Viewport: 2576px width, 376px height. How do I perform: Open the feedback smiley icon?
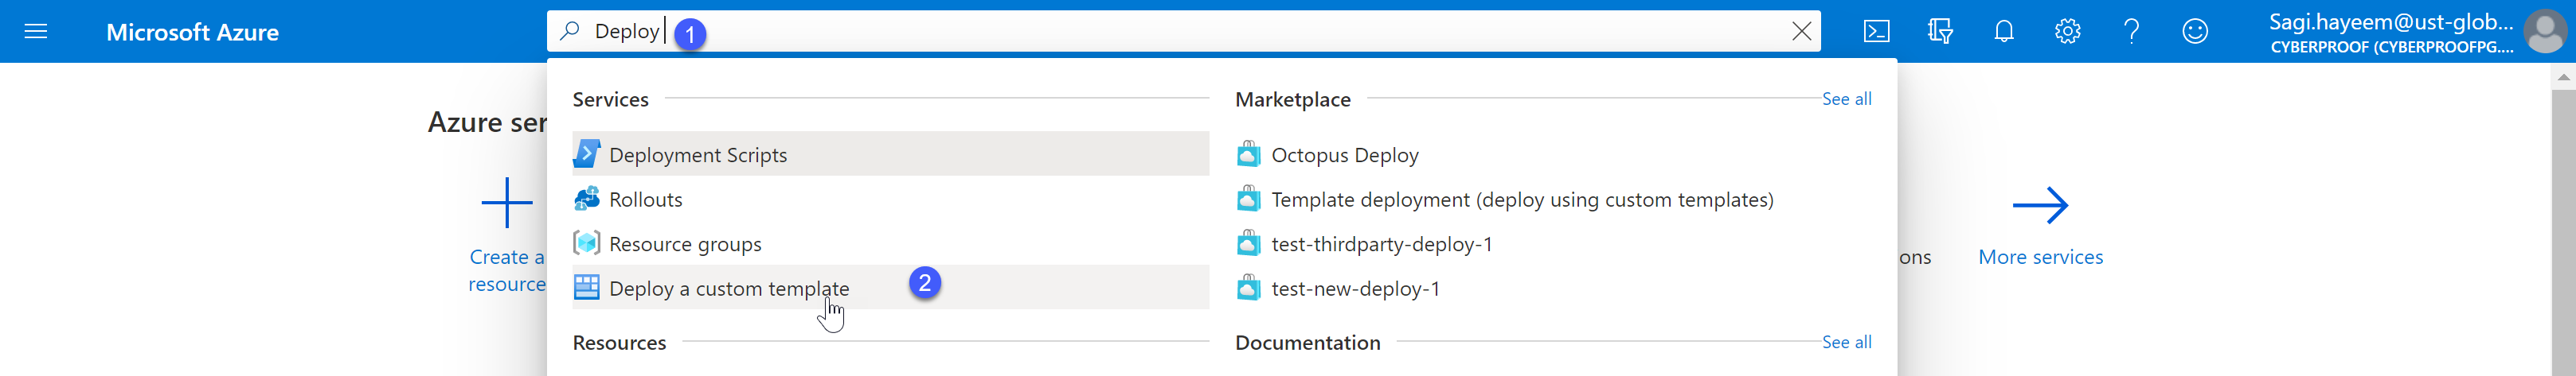[x=2195, y=32]
